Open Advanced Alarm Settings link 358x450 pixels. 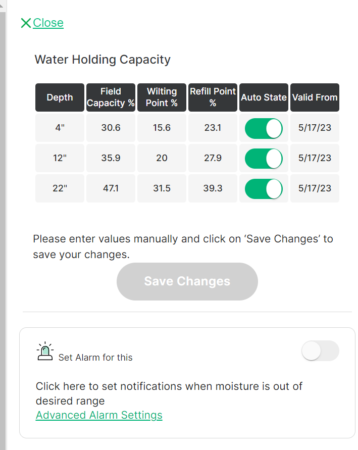(99, 415)
